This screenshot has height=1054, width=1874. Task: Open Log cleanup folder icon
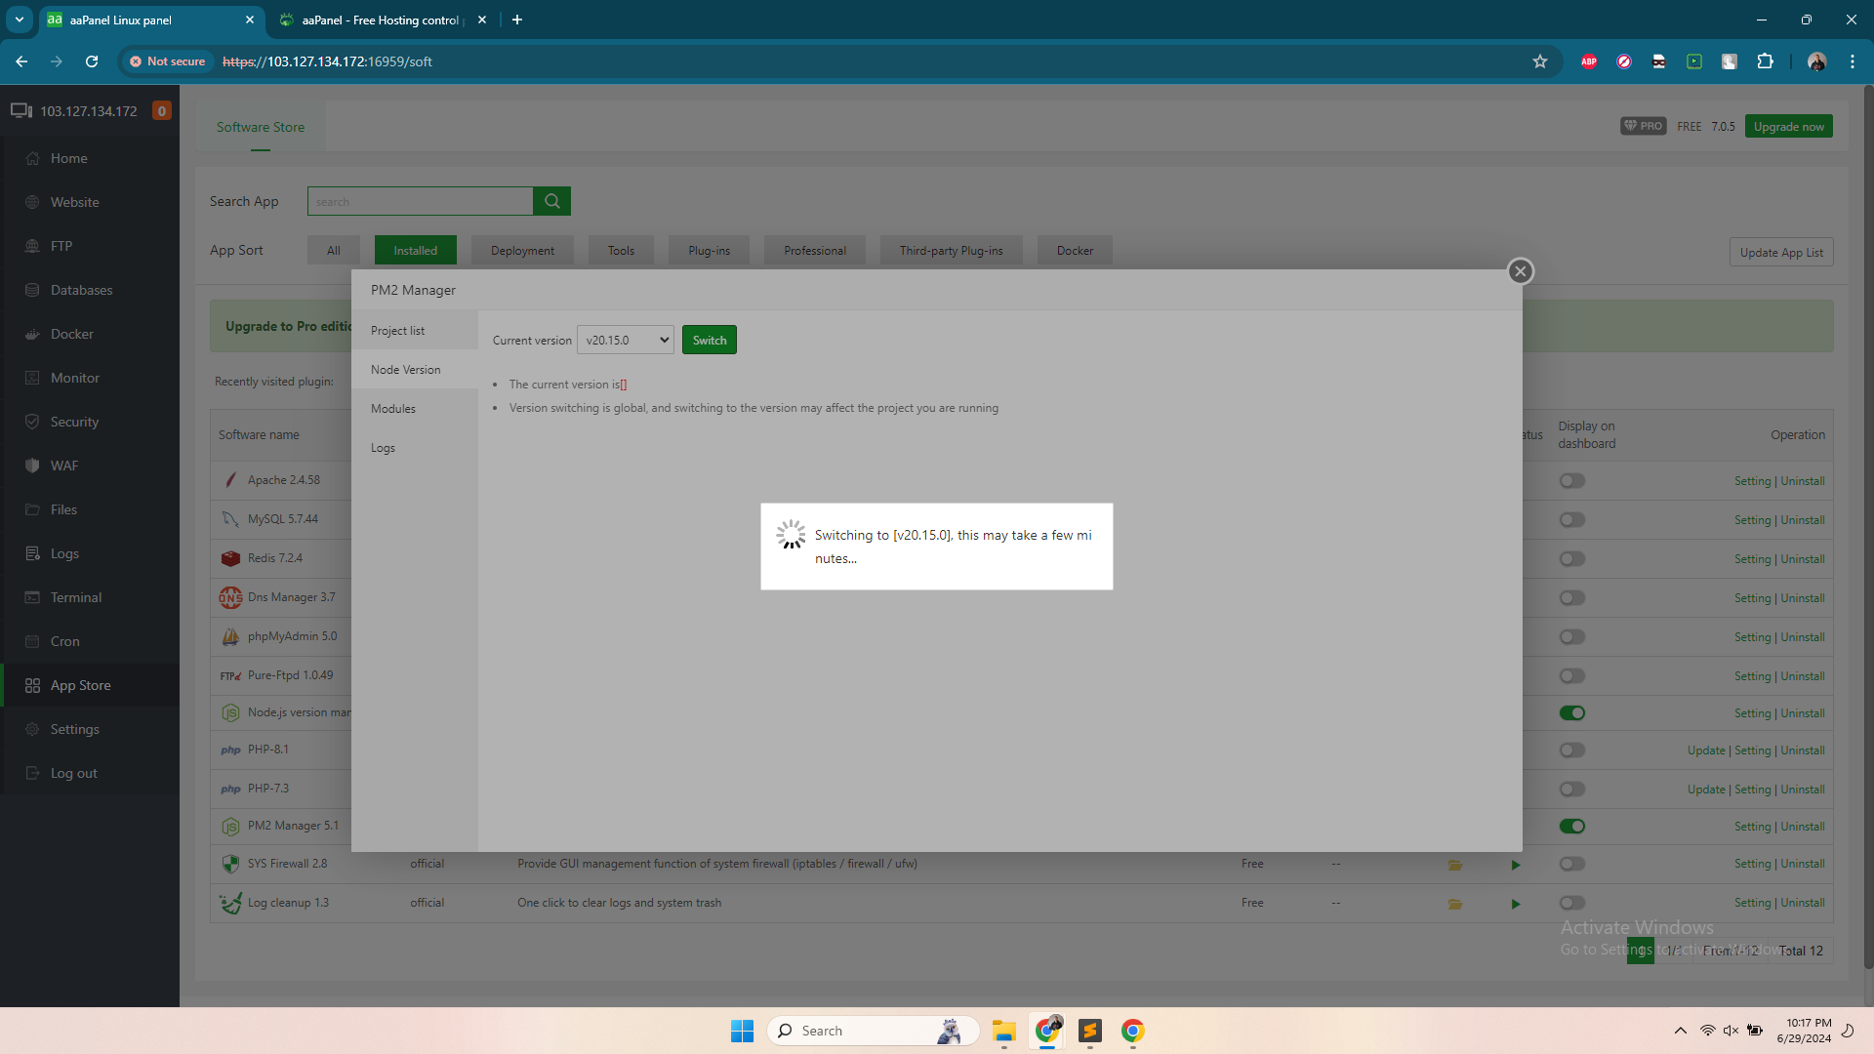[x=1455, y=904]
